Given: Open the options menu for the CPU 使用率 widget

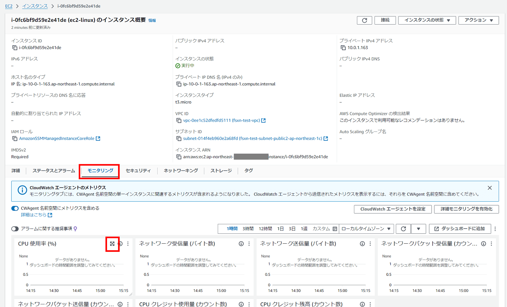Looking at the screenshot, I should (x=128, y=244).
